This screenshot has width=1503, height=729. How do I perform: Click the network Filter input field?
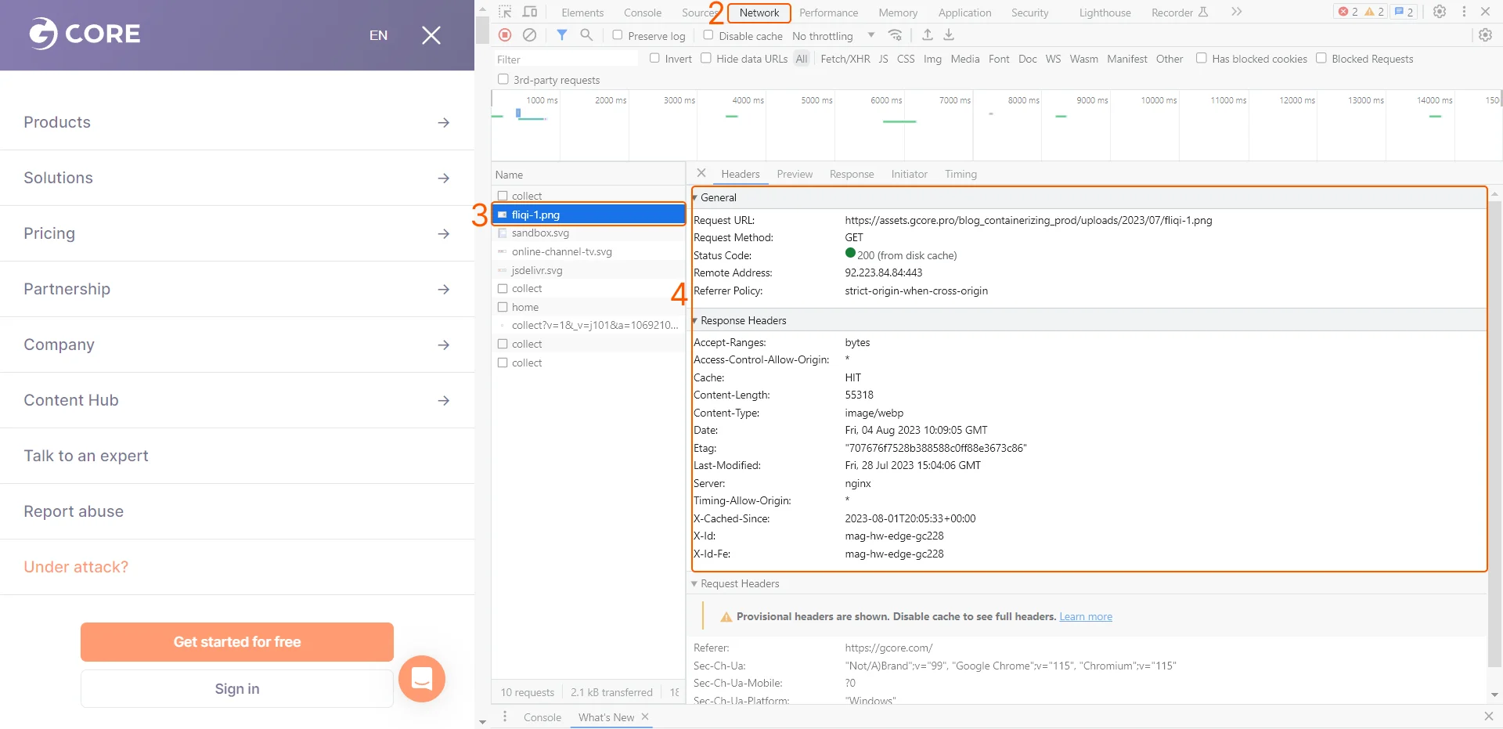pyautogui.click(x=566, y=59)
